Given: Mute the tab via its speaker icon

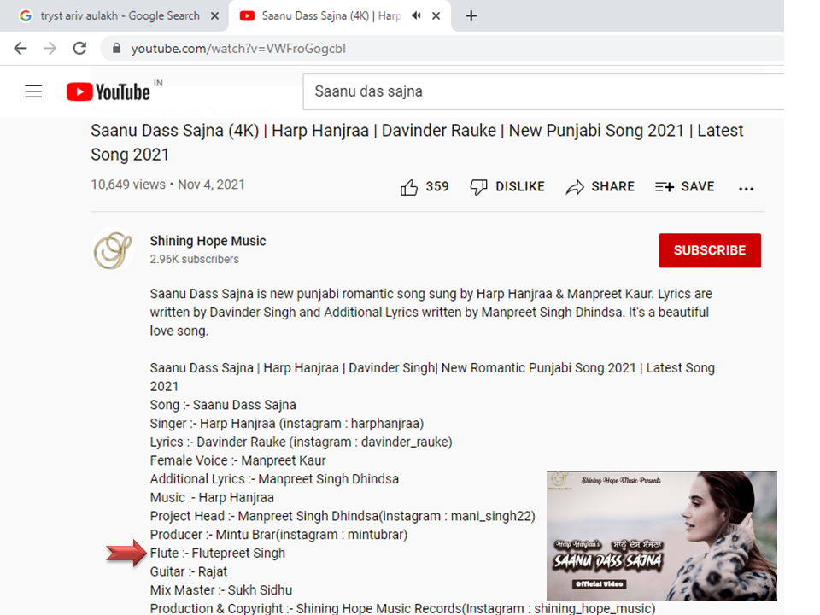Looking at the screenshot, I should pos(416,15).
